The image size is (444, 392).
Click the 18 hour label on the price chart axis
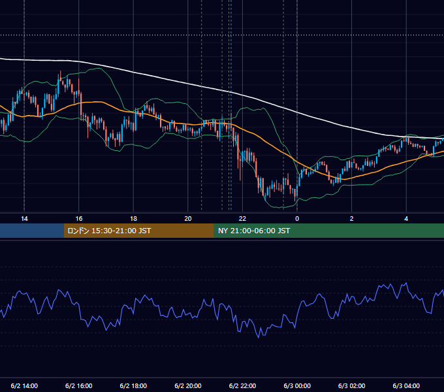(133, 219)
